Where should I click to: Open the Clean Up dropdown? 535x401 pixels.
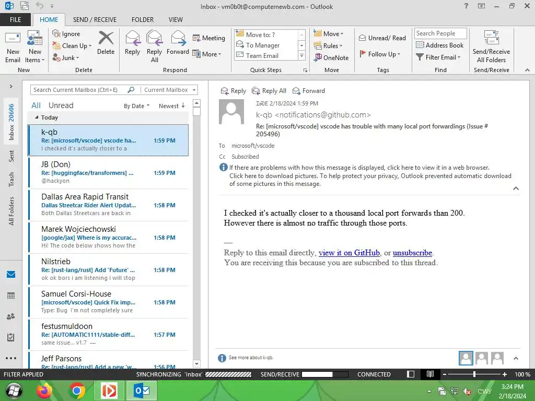click(x=72, y=46)
